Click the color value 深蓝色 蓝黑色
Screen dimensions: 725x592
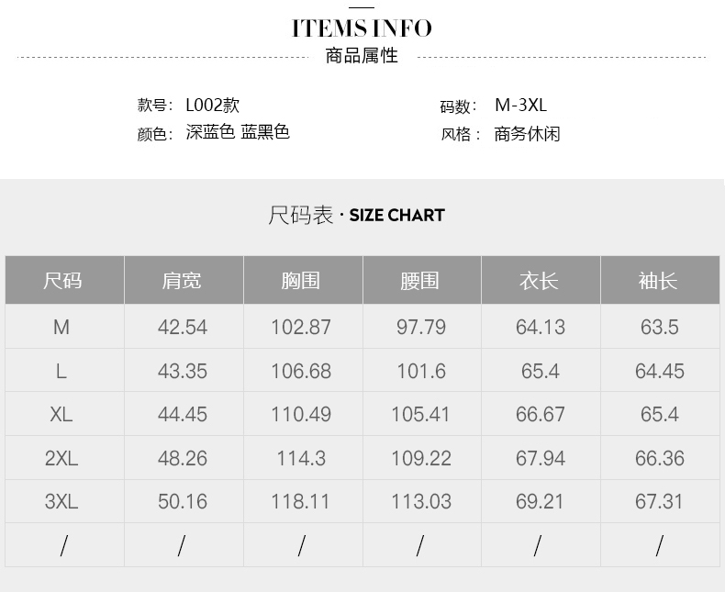(x=238, y=133)
